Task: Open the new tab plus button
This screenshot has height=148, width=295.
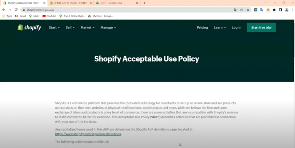Action: (x=144, y=3)
